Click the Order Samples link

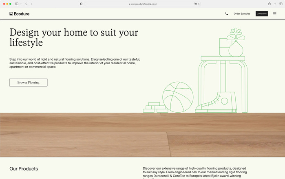point(242,13)
